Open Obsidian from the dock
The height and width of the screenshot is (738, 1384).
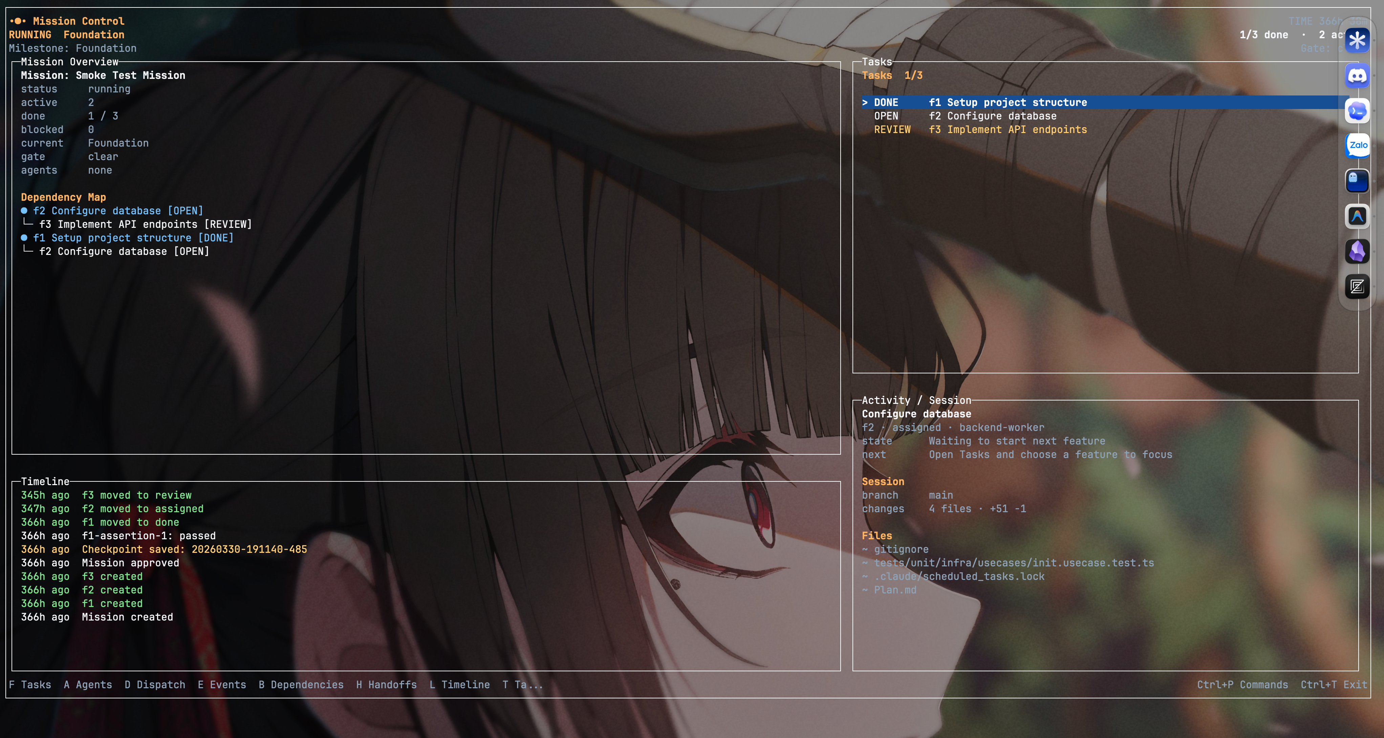point(1357,251)
